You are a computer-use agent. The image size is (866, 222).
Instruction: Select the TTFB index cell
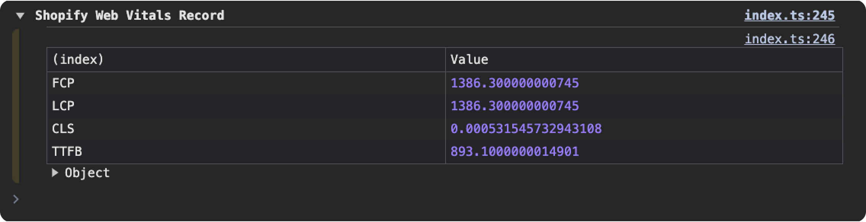pyautogui.click(x=67, y=151)
